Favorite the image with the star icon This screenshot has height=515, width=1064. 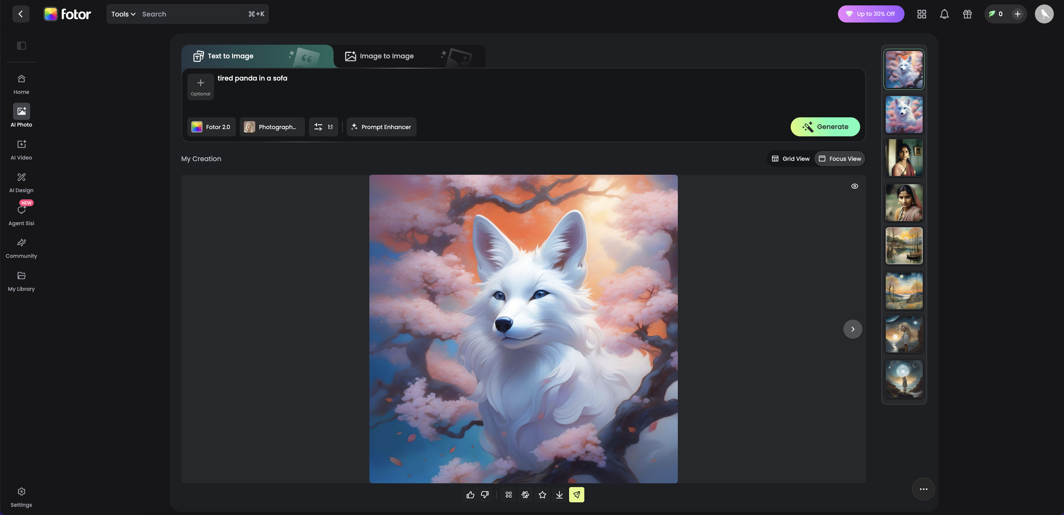click(x=542, y=495)
